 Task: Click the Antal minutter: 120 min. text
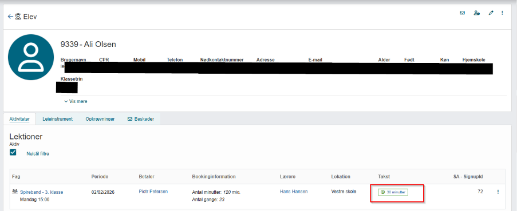[x=216, y=192]
